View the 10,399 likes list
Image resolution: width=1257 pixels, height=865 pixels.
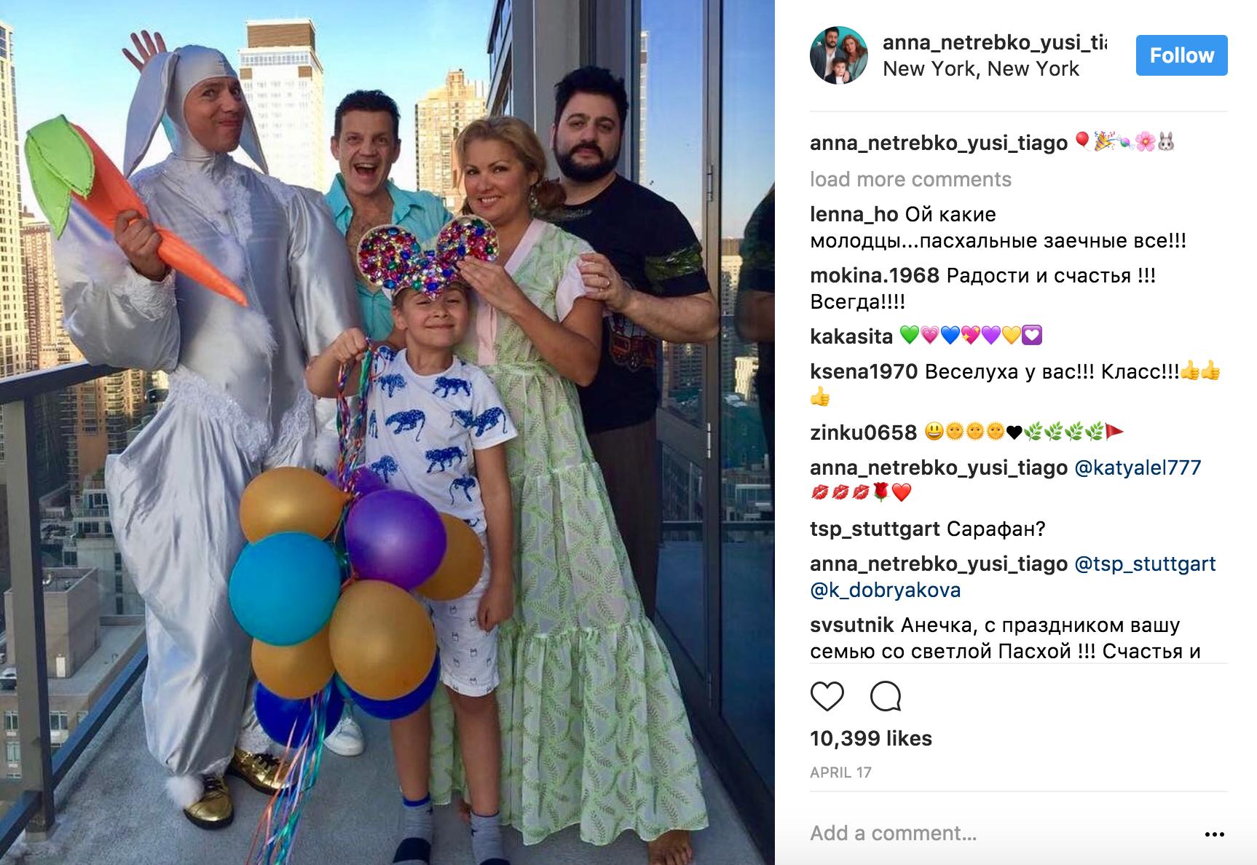[x=871, y=738]
